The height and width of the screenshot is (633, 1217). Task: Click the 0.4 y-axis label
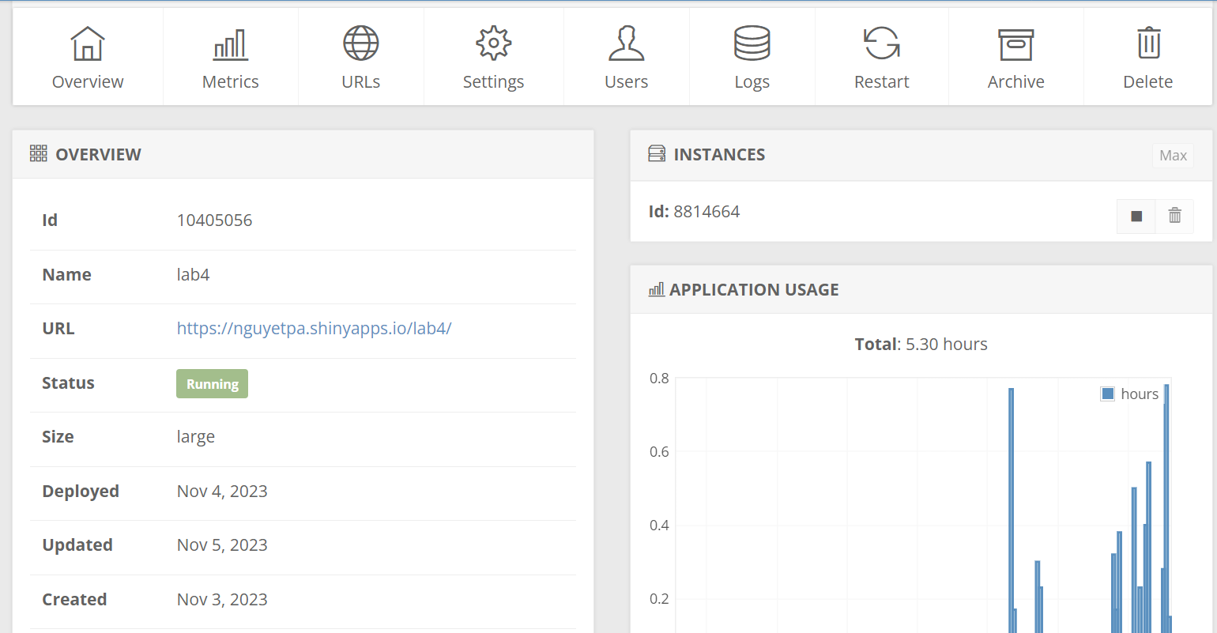tap(659, 526)
